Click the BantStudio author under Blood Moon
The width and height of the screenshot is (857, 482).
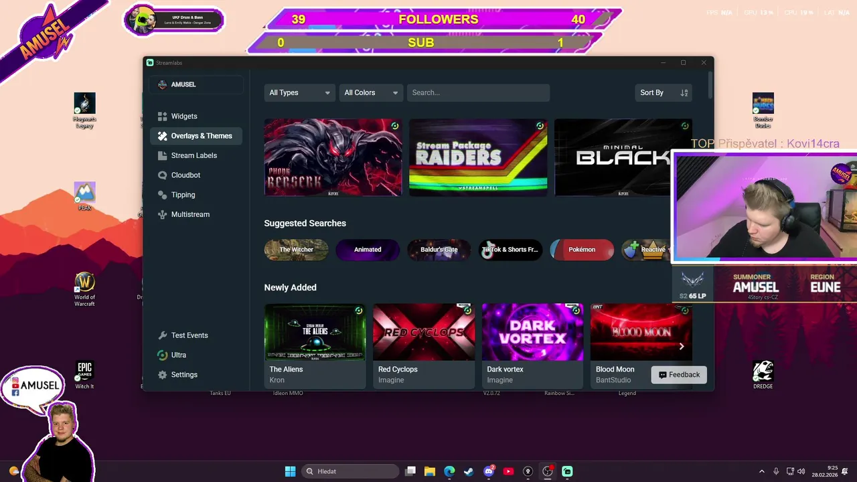[x=613, y=380]
